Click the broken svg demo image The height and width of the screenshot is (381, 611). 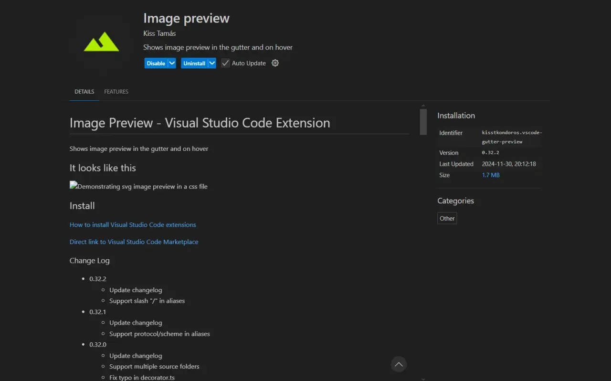pos(138,186)
